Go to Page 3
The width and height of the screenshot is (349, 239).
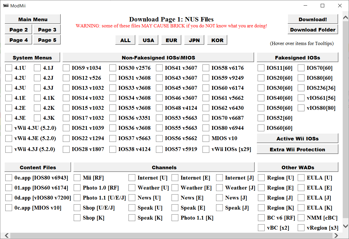click(x=47, y=29)
